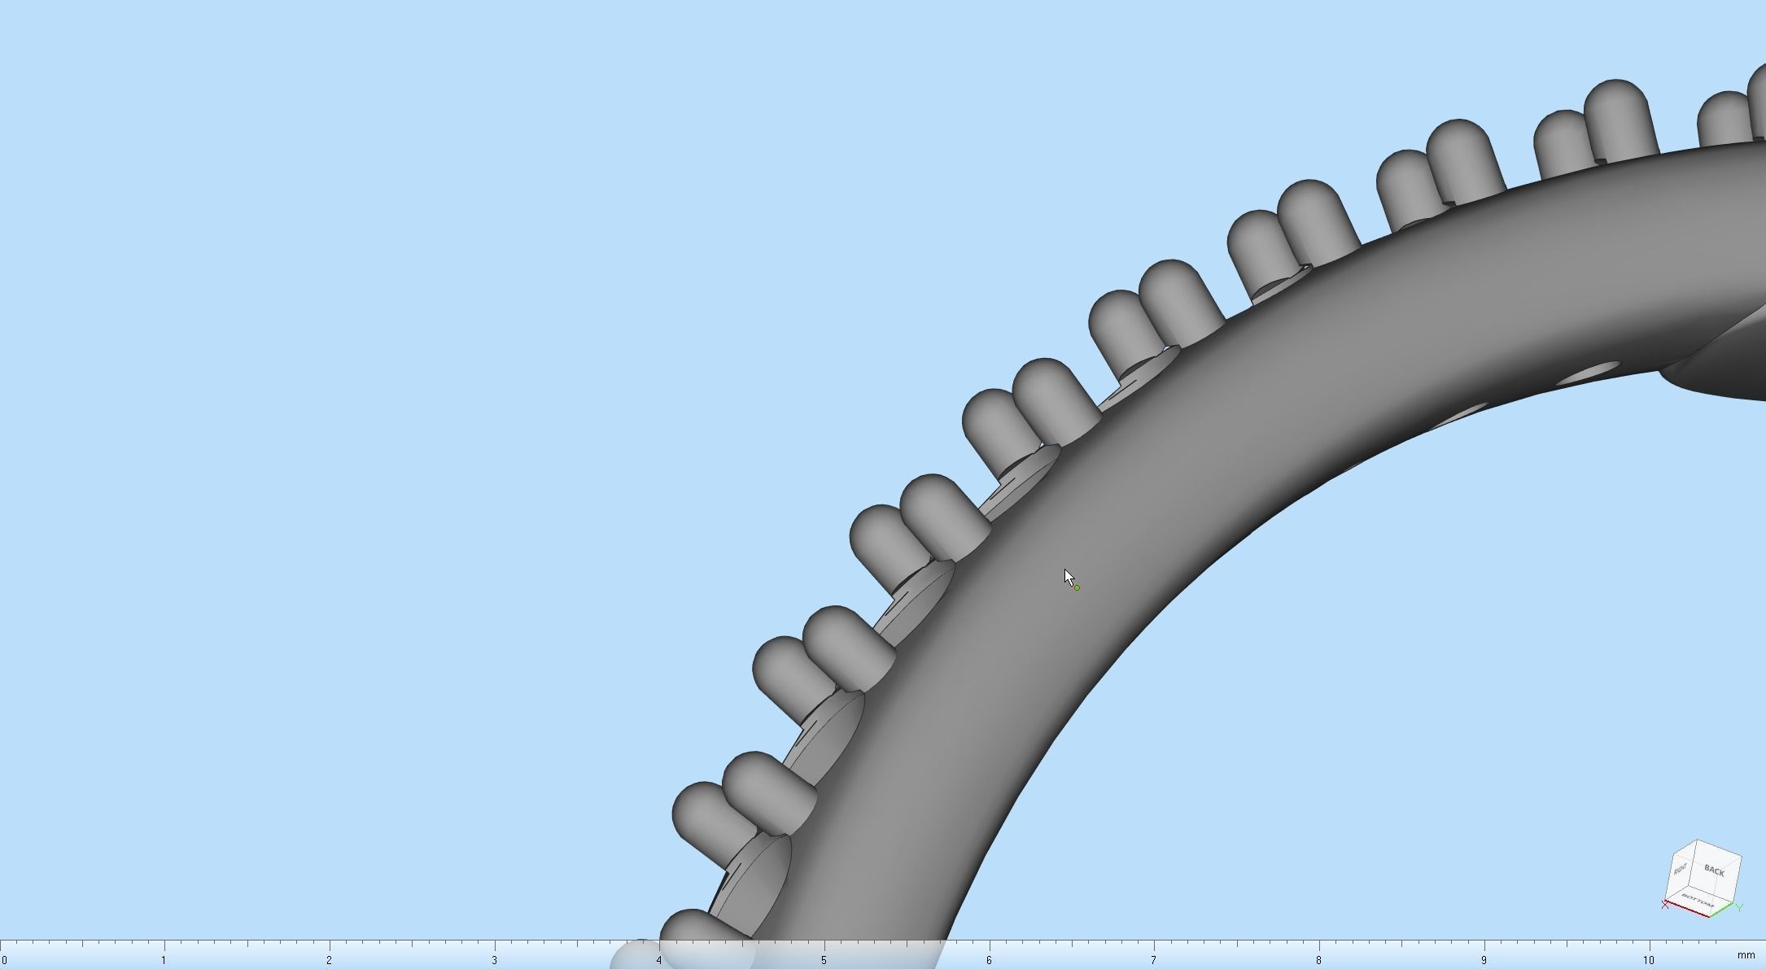Click the "mm" unit label on the ruler
Image resolution: width=1766 pixels, height=969 pixels.
coord(1746,955)
